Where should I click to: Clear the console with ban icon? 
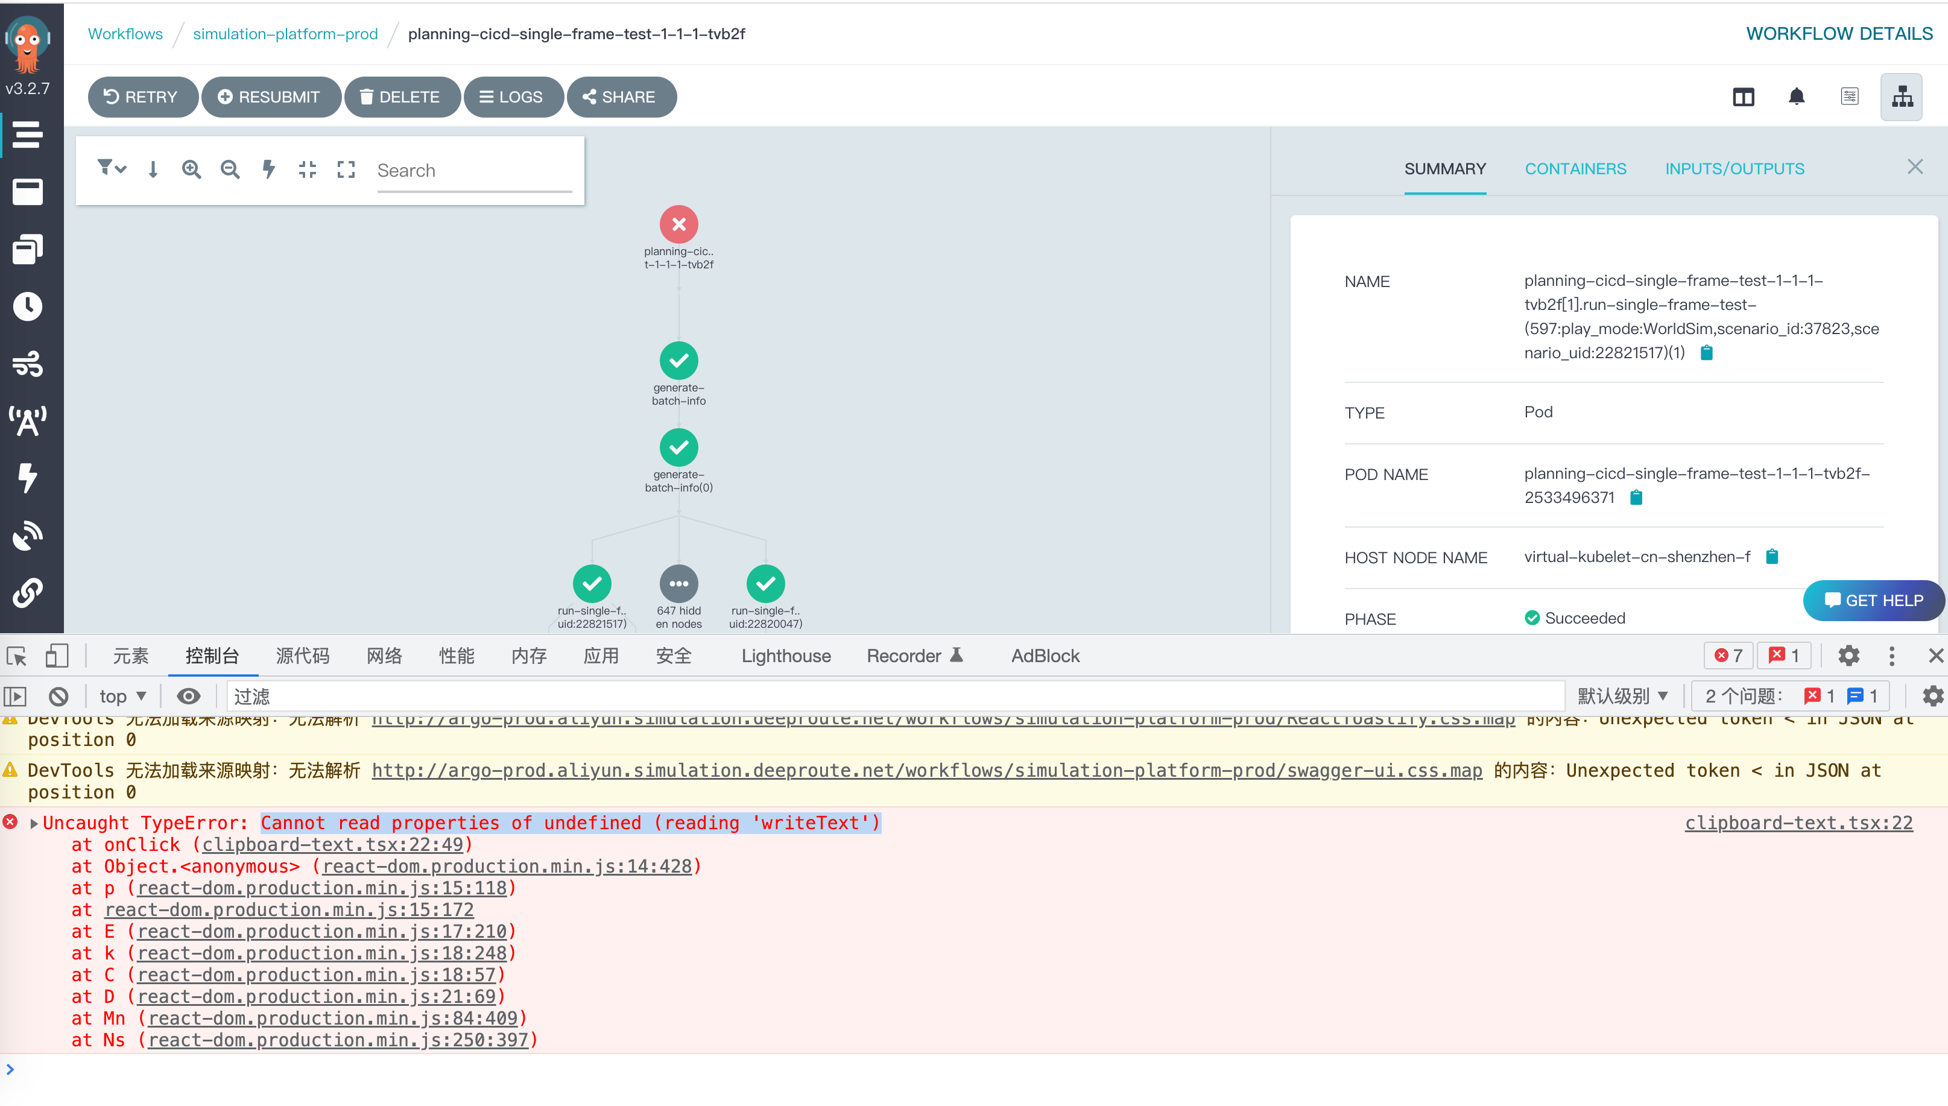pyautogui.click(x=59, y=696)
